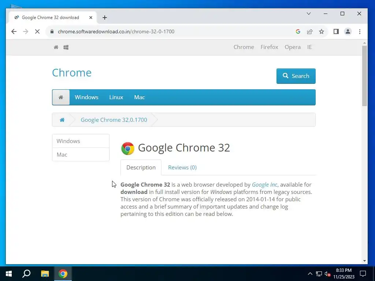
Task: Select Linux in the blue navbar
Action: (116, 97)
